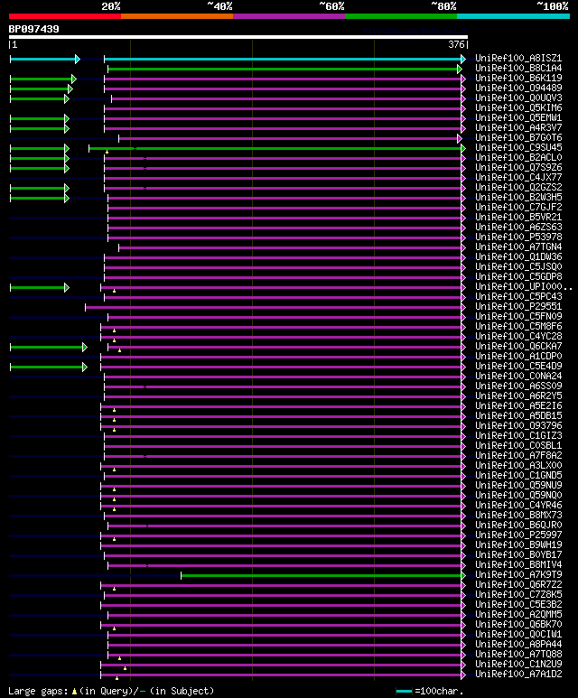Viewport: 578px width, 698px height.
Task: Click the UniRef100_Q6CKA7 label
Action: [x=518, y=347]
